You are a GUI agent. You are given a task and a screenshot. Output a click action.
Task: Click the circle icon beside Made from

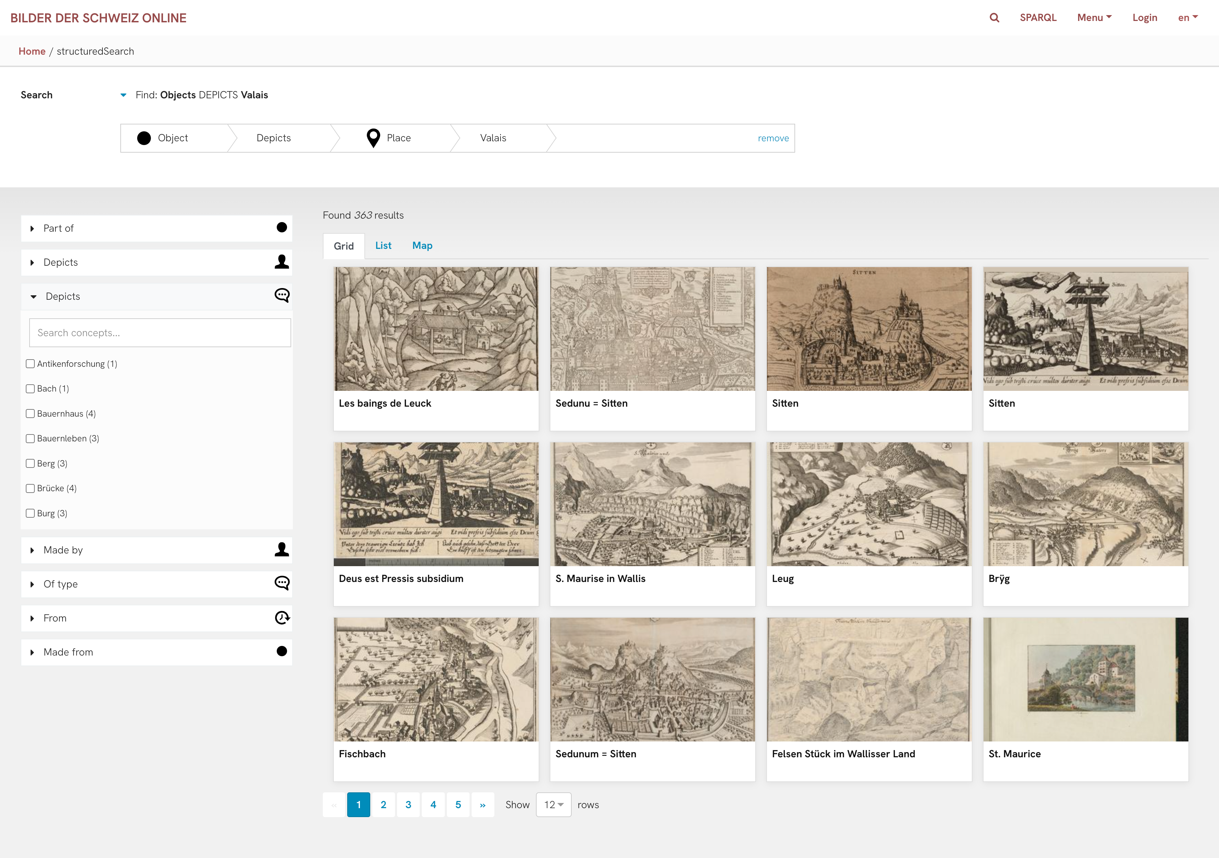click(x=282, y=651)
